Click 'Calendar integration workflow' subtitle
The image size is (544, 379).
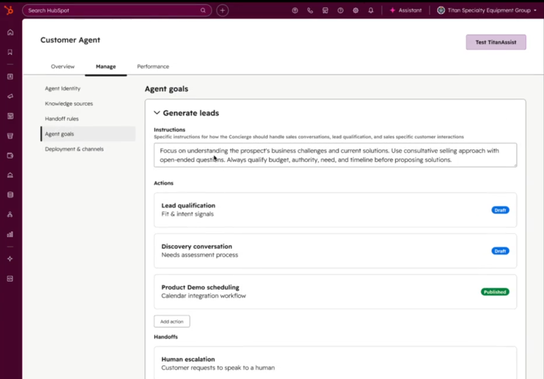204,296
